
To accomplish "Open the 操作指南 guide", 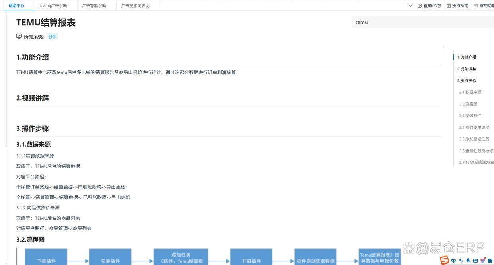I will (460, 6).
